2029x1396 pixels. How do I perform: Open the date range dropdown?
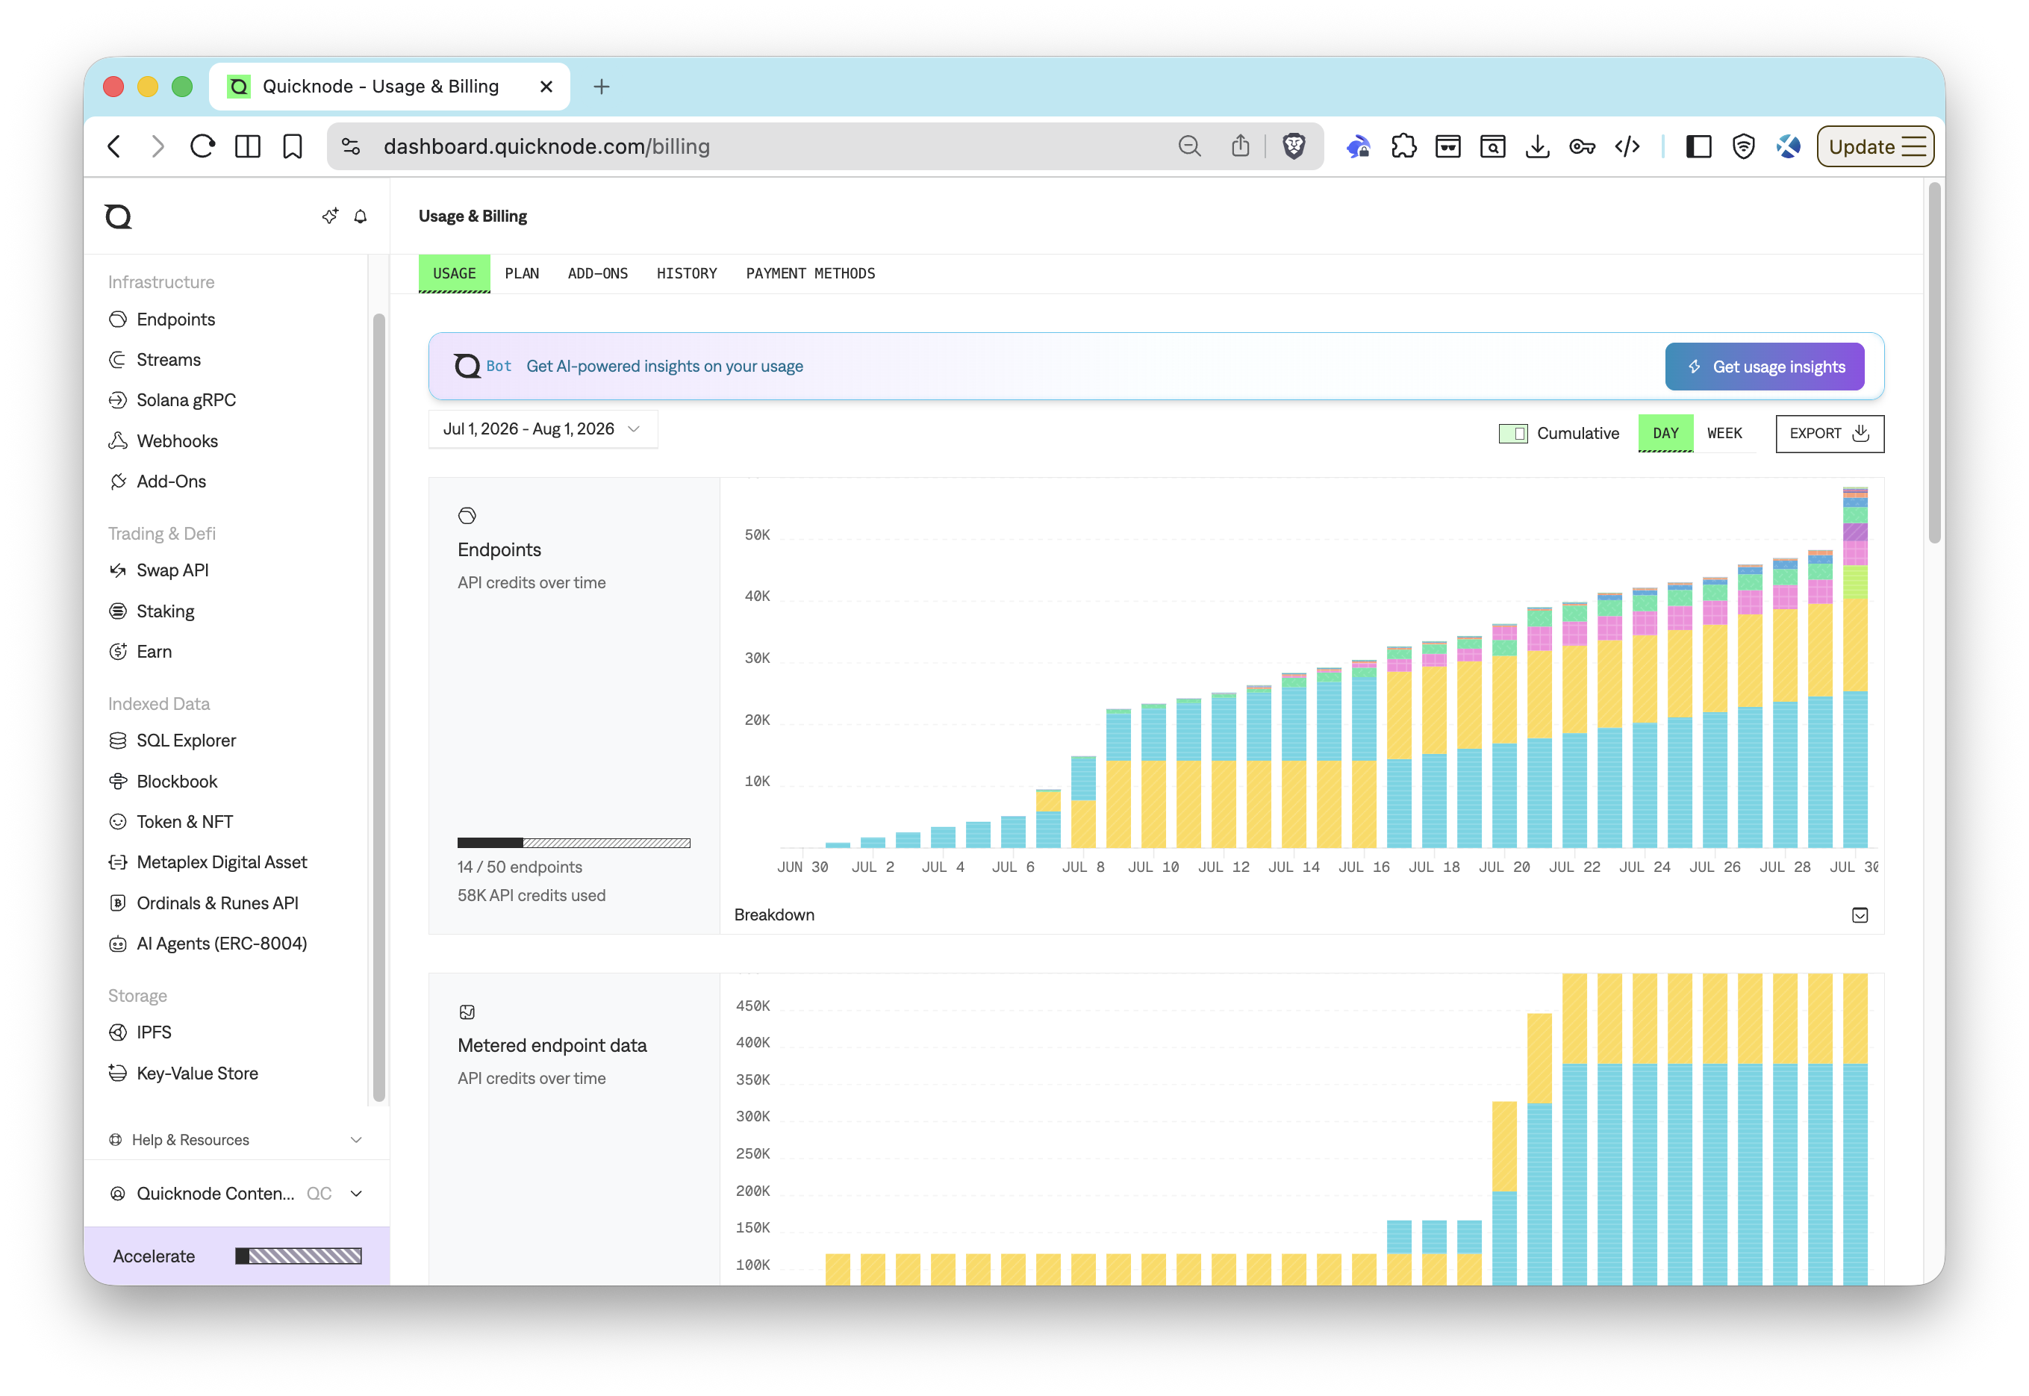click(542, 429)
